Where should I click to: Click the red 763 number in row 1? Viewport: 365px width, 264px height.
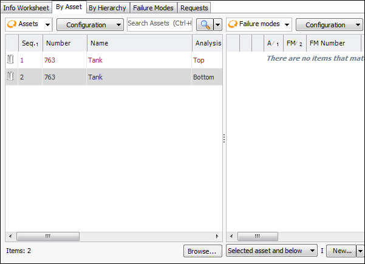[50, 60]
